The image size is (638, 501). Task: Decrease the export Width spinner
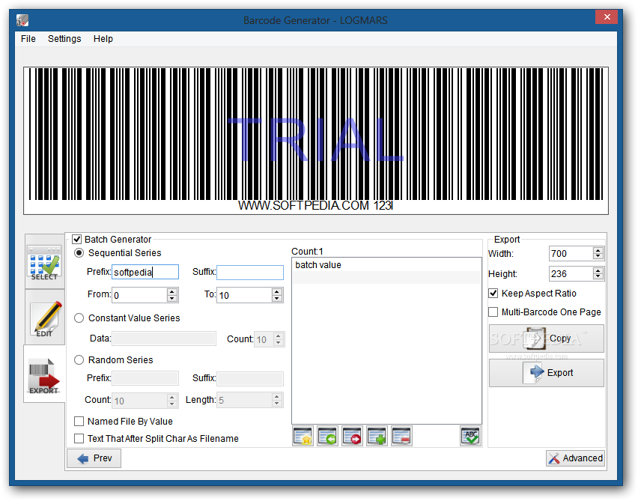598,256
